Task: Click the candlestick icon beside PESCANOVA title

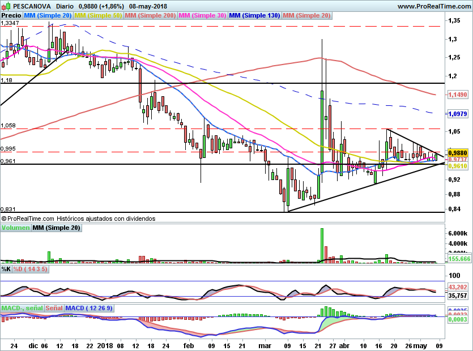Action: coord(6,6)
